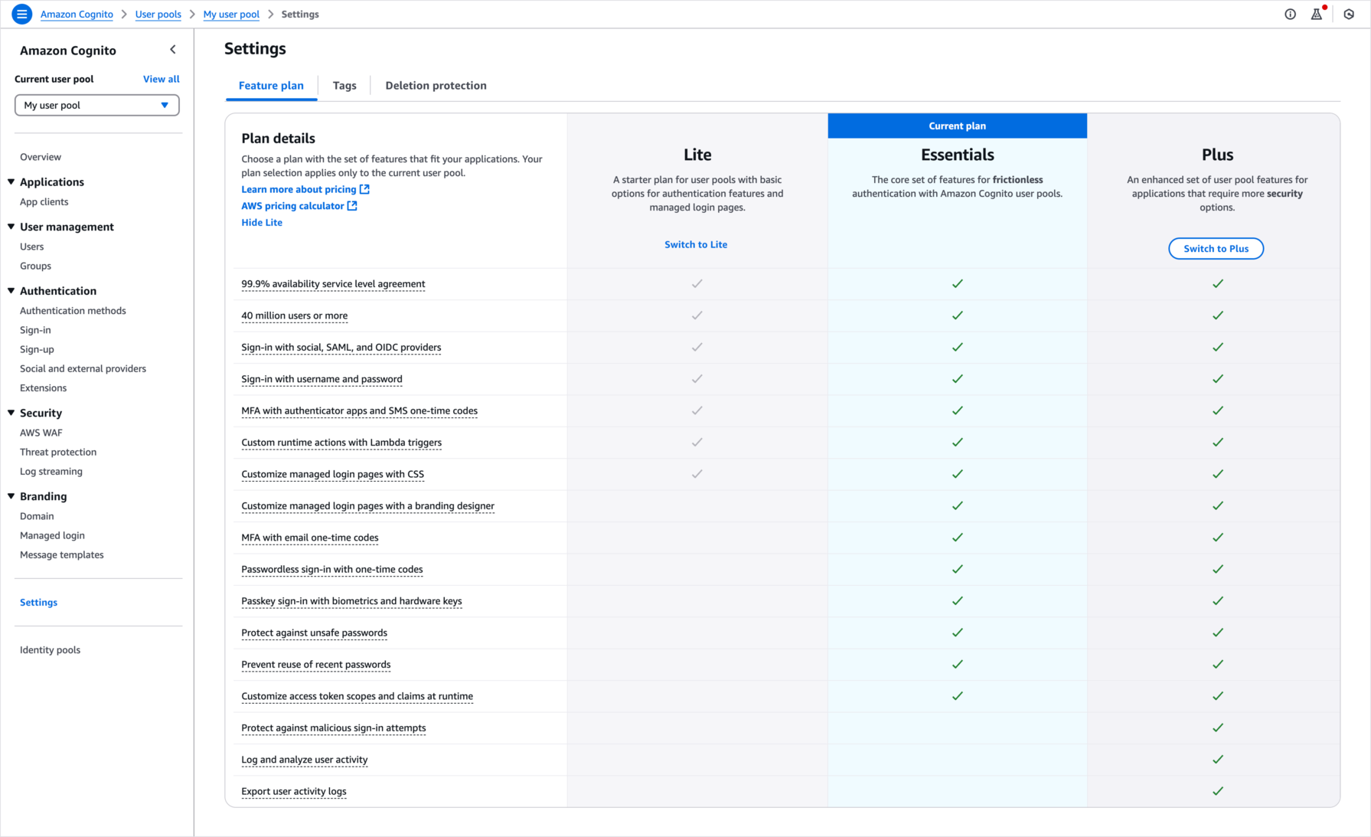Open AWS pricing calculator link
Viewport: 1371px width, 837px height.
pos(292,206)
